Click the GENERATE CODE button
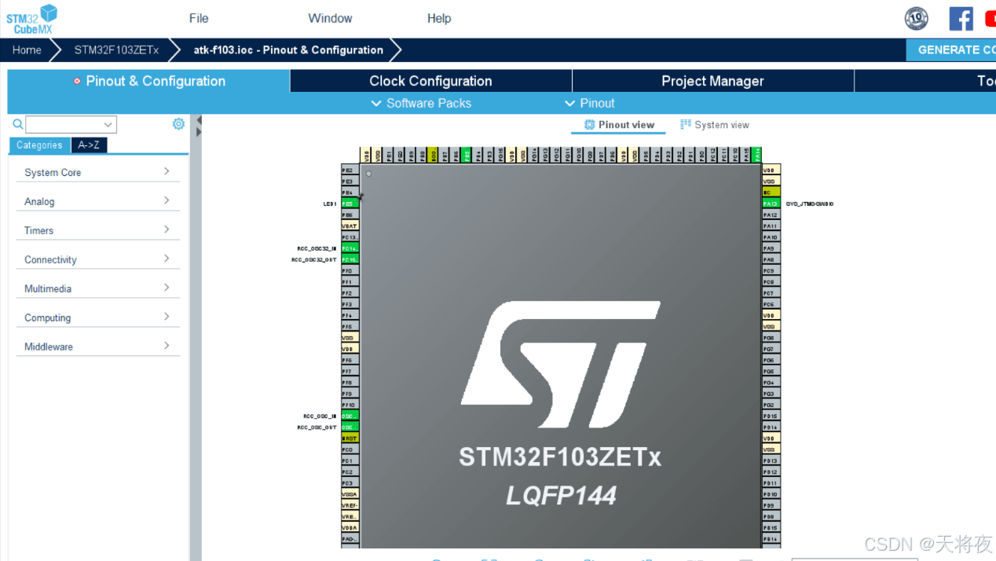 click(x=951, y=49)
